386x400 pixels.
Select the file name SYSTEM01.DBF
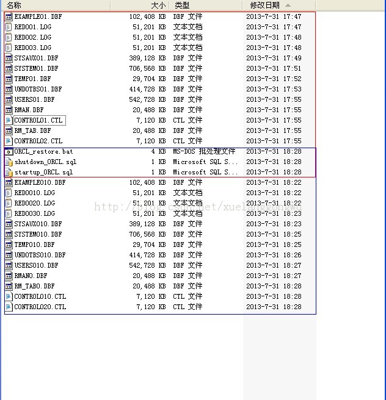[36, 69]
